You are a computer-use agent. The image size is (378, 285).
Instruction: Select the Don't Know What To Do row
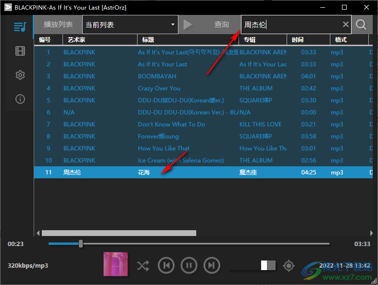pyautogui.click(x=203, y=124)
